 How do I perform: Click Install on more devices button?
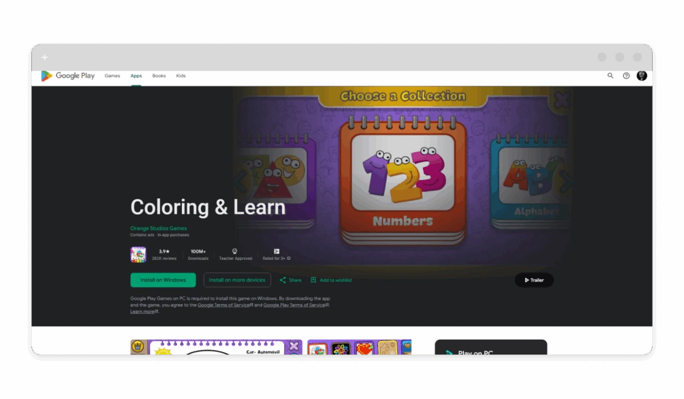click(237, 280)
